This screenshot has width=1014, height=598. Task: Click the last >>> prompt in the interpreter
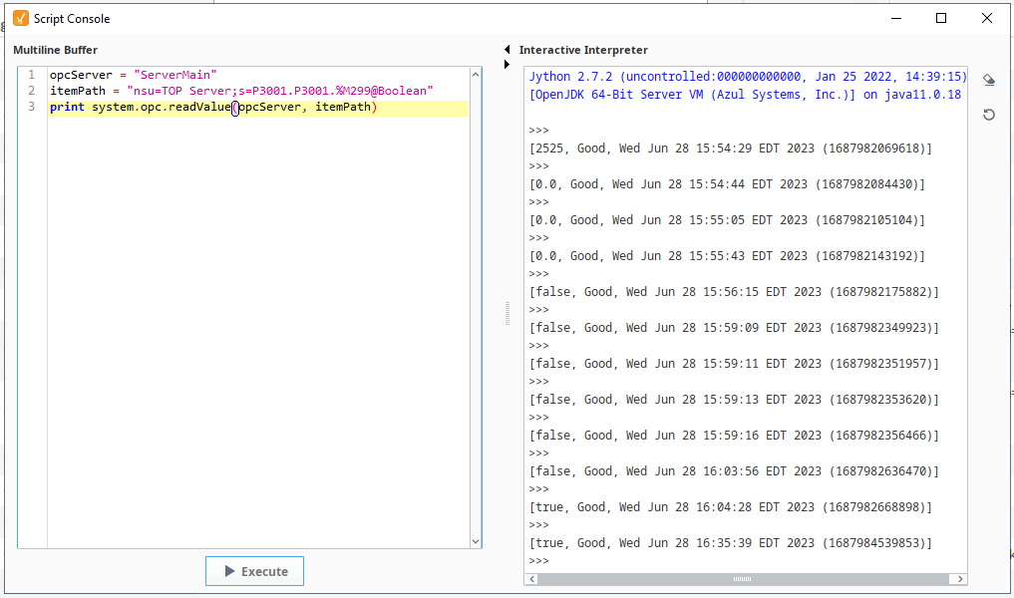point(538,560)
